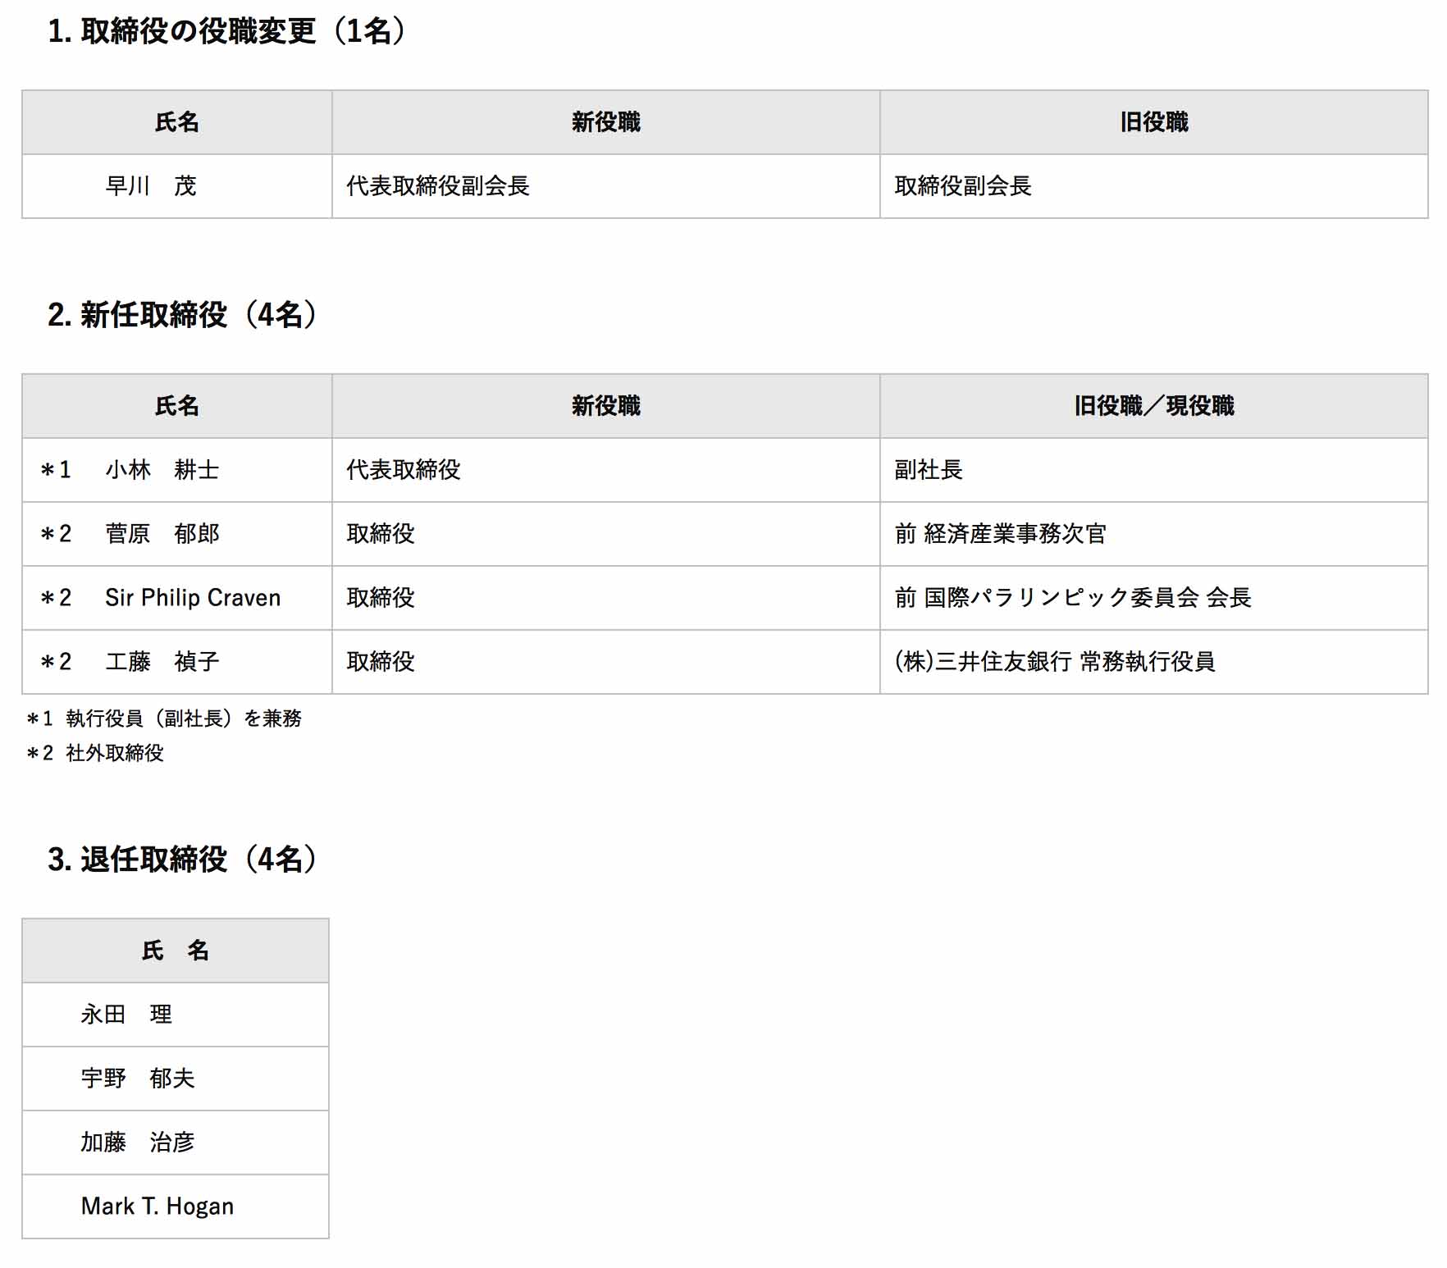Viewport: 1447px width, 1268px height.
Task: Click the '旧役職／現役職' column header
Action: click(x=1154, y=406)
